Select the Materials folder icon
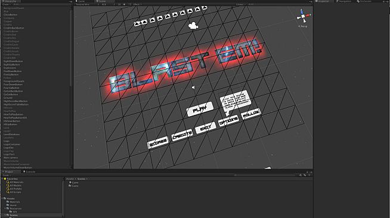The height and width of the screenshot is (218, 390). point(8,202)
